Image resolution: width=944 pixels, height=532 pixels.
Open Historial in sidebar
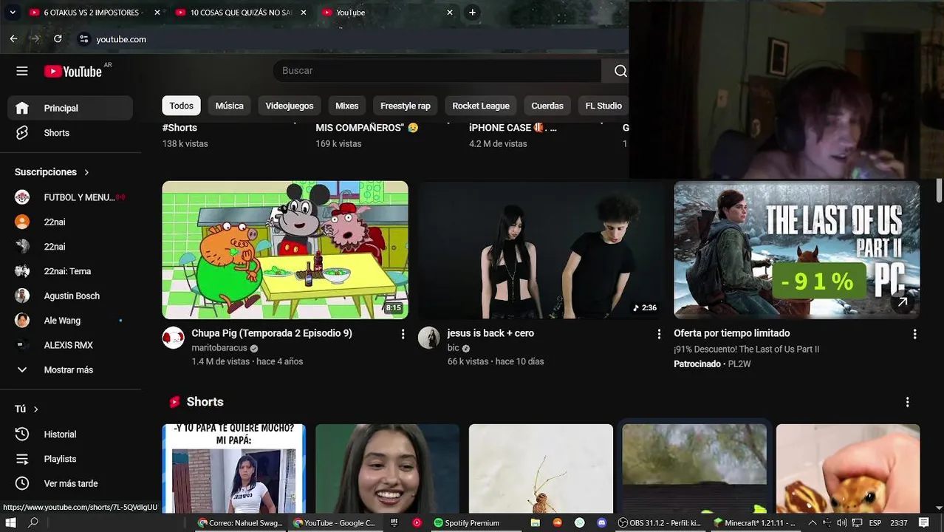[x=70, y=434]
